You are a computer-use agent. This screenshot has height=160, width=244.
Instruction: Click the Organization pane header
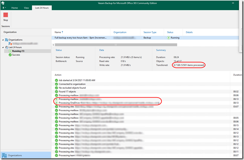[10, 32]
